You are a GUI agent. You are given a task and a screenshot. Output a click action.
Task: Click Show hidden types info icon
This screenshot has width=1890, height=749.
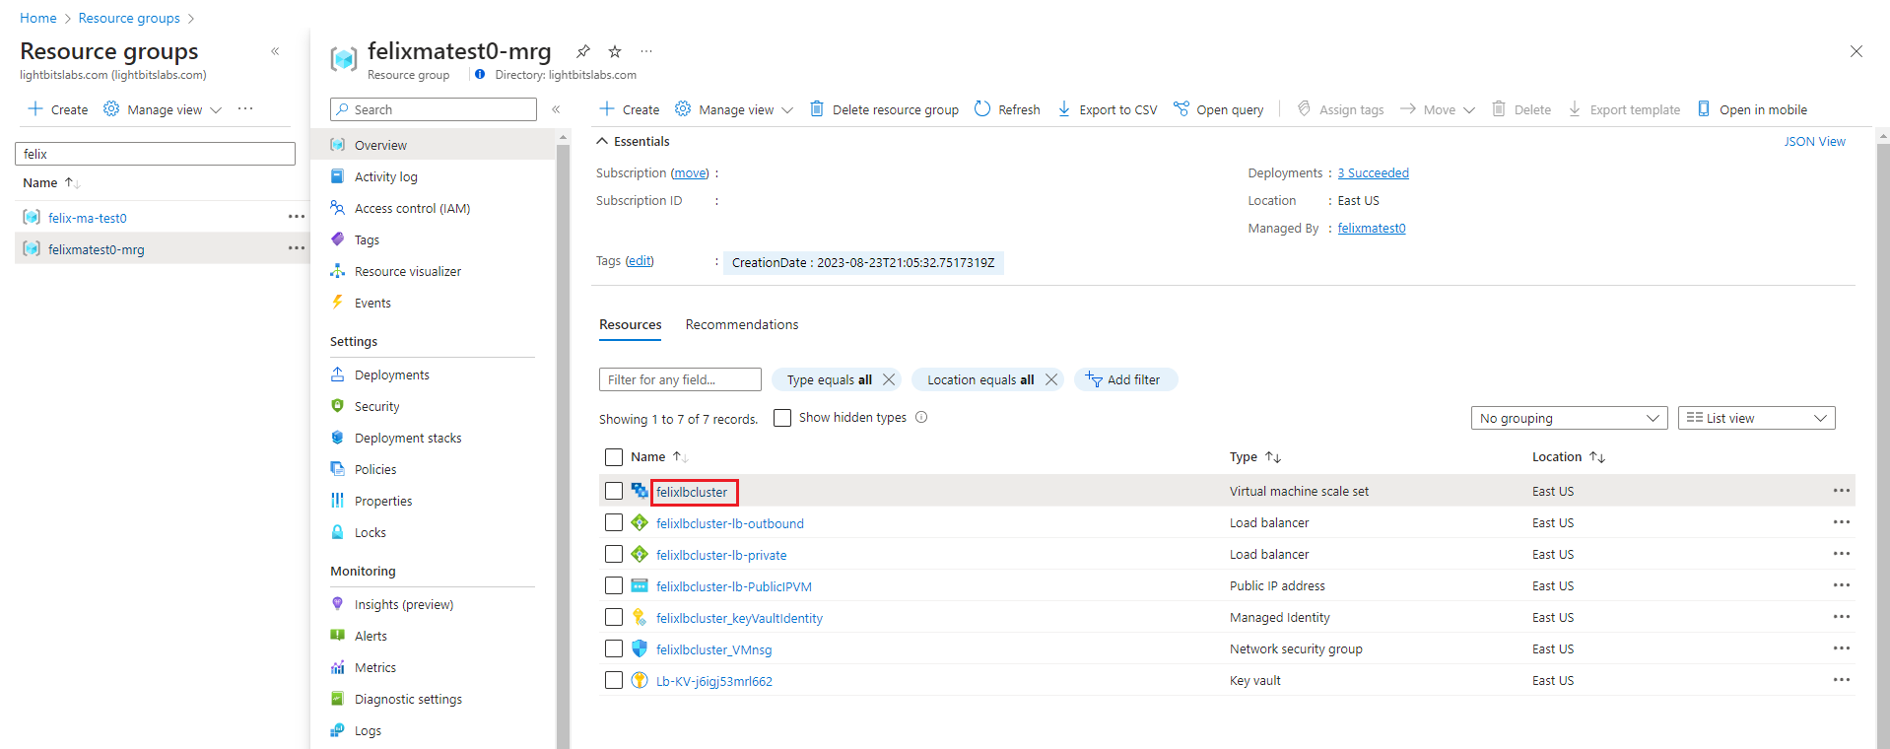921,417
